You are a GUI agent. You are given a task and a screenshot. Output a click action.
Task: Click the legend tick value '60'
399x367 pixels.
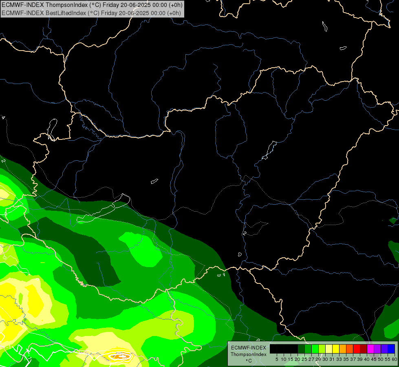click(395, 359)
